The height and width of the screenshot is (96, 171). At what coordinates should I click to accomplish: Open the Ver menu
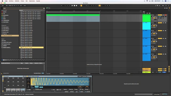pos(26,1)
